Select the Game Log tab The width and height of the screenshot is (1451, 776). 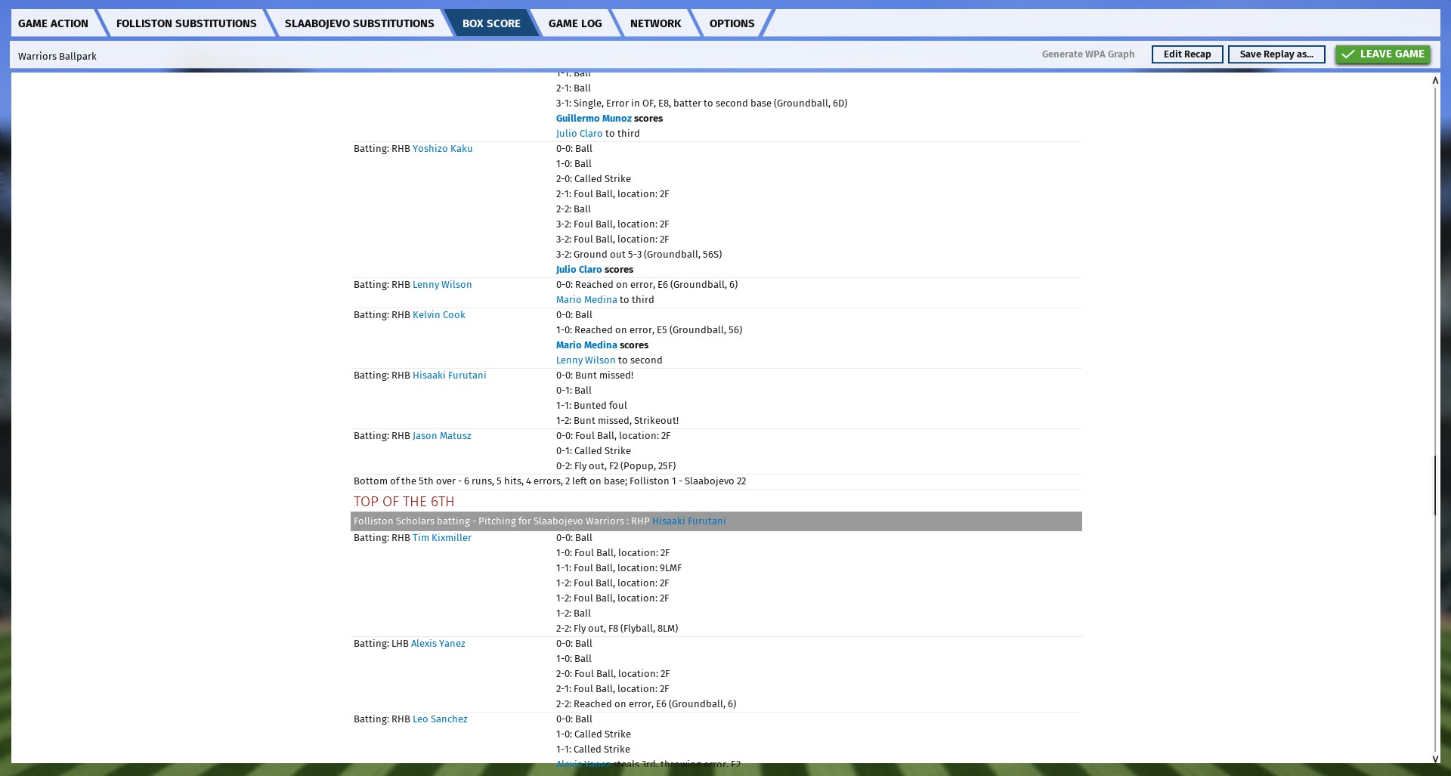tap(574, 23)
